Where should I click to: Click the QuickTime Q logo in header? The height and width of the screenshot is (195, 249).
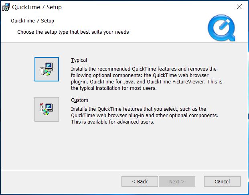tap(221, 28)
